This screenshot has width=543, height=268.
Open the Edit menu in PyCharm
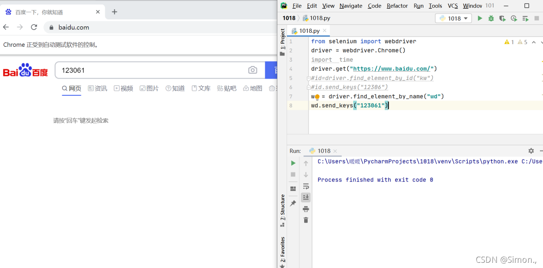[x=312, y=6]
